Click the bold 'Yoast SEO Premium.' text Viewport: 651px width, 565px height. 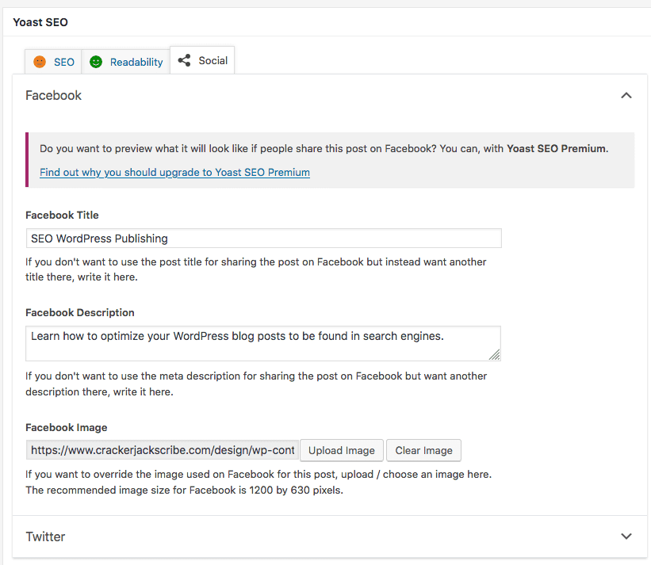pos(557,148)
